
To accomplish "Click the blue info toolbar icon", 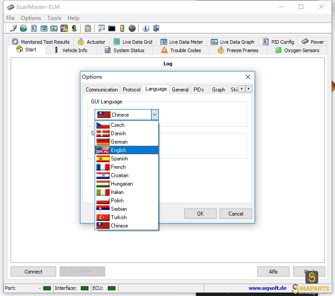I will click(x=146, y=28).
